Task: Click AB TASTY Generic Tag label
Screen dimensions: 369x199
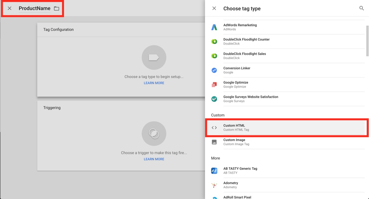Action: (240, 168)
